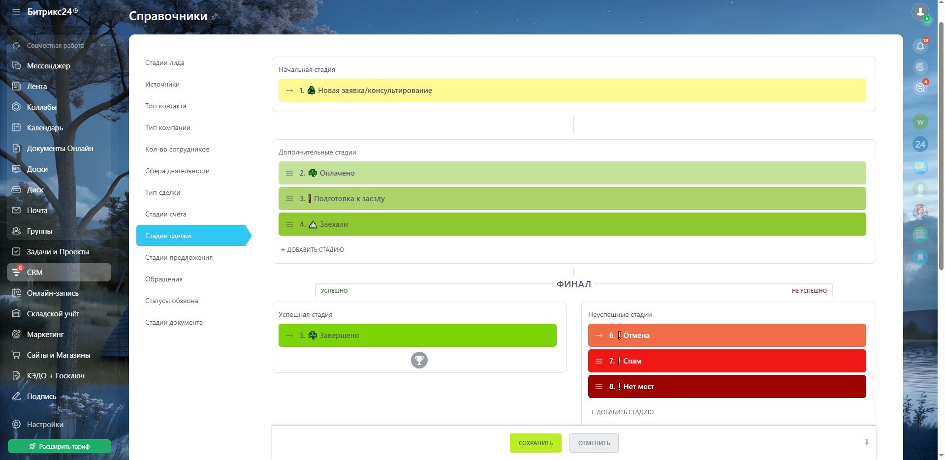
Task: Open Сайты и Магазины in the left menu
Action: pos(59,355)
